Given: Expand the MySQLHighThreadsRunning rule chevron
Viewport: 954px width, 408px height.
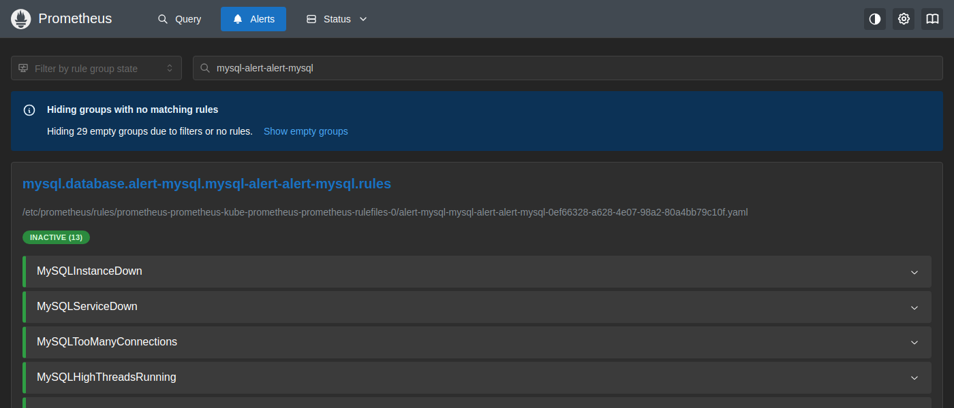Looking at the screenshot, I should (x=914, y=378).
